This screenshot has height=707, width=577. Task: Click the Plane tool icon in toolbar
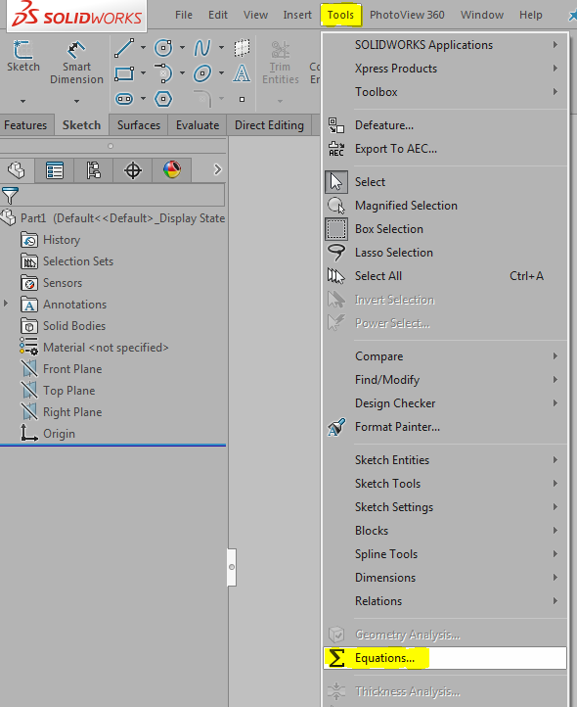tap(242, 48)
